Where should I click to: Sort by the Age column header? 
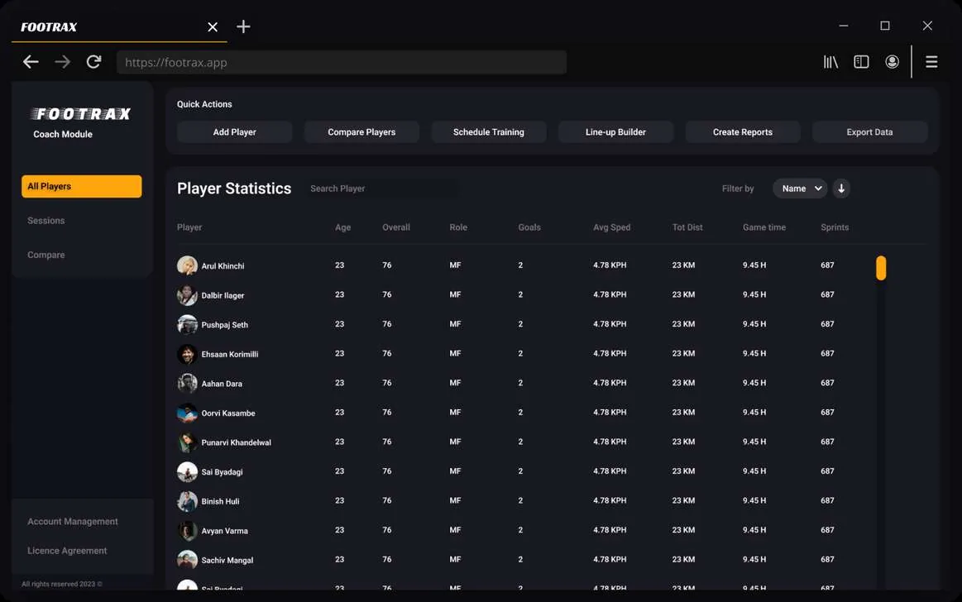(x=343, y=227)
